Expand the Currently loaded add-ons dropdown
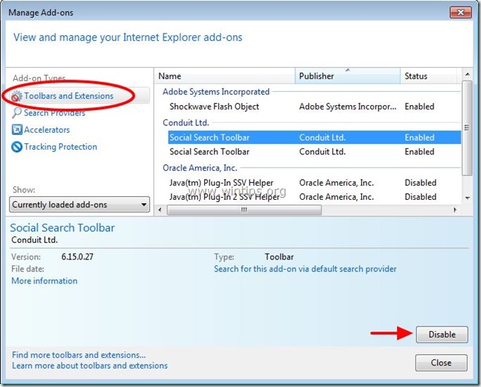The image size is (481, 387). tap(80, 204)
